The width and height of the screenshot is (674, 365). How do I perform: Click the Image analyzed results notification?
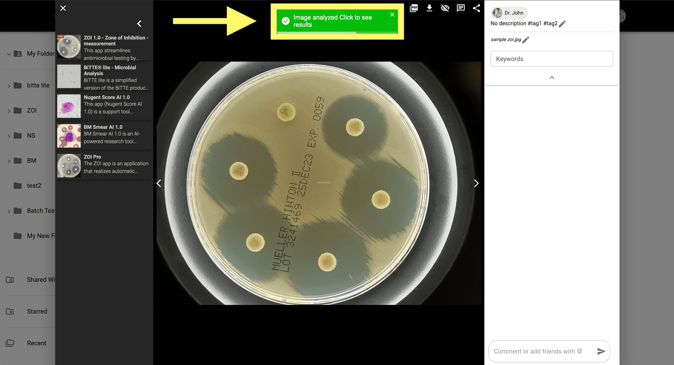[332, 21]
